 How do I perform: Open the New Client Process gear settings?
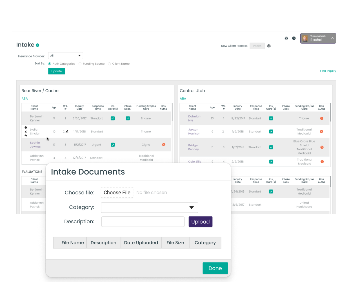click(x=269, y=46)
